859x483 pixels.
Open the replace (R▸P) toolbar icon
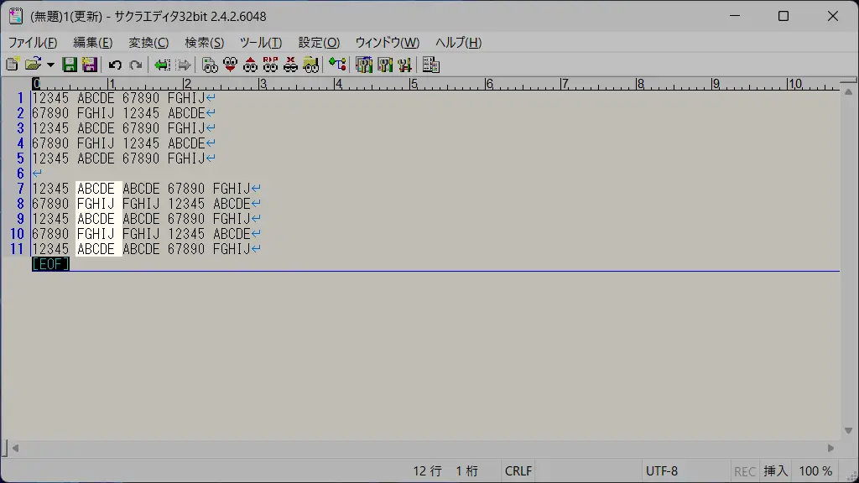pos(270,65)
